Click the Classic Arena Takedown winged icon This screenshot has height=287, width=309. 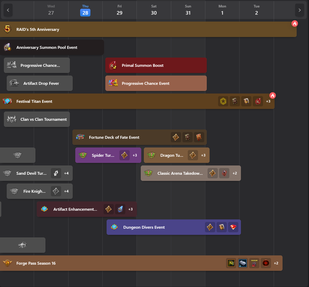click(x=148, y=173)
